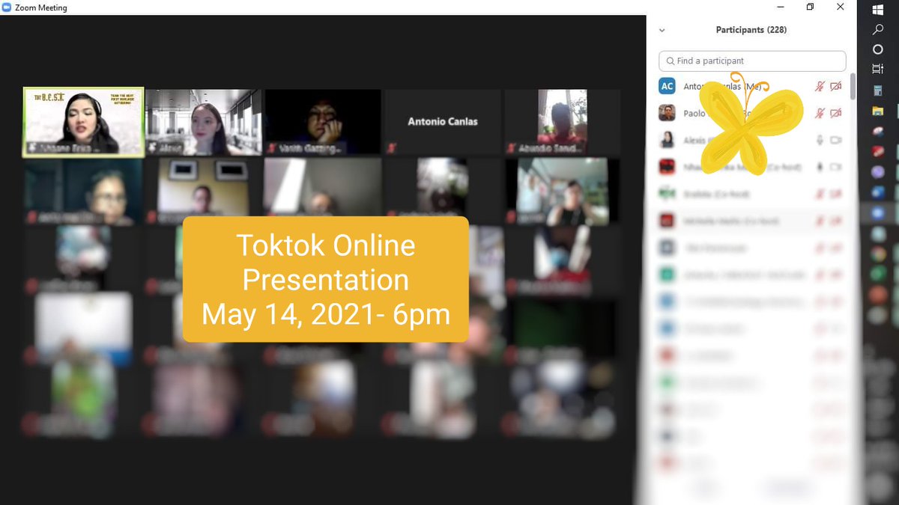Click the camera icon in Alexis' participant row
Viewport: 899px width, 505px height.
[x=836, y=140]
